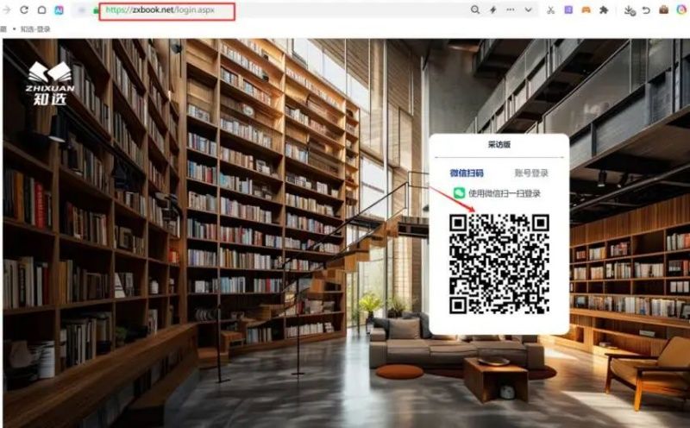Click the lightning bolt speed mode icon
This screenshot has width=690, height=428.
pos(493,9)
